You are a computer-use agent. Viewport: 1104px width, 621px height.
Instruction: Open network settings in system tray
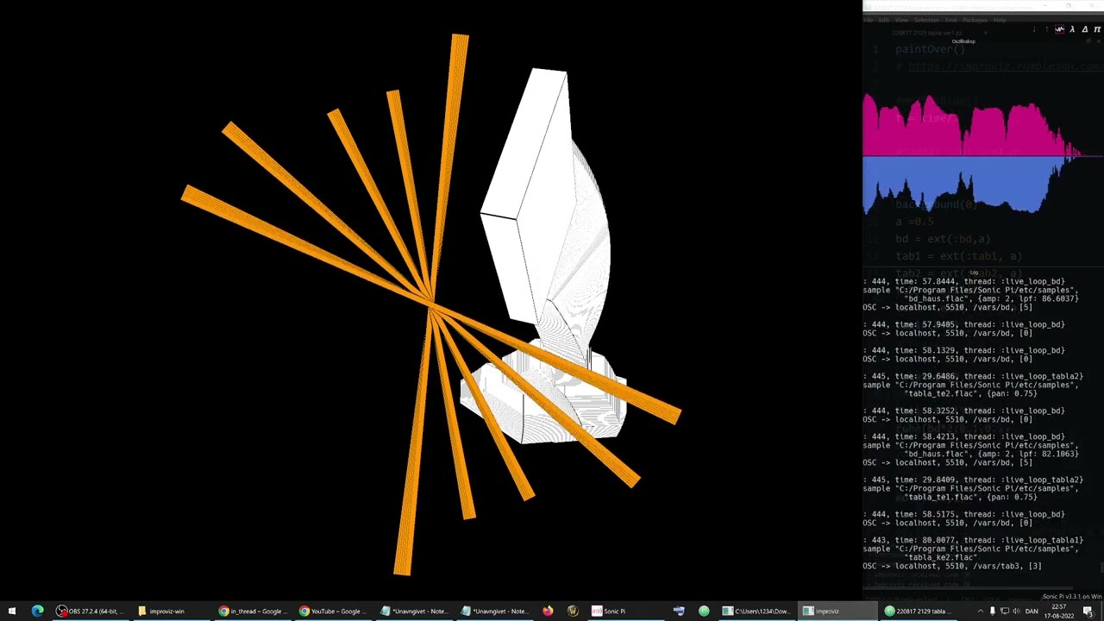point(1005,612)
